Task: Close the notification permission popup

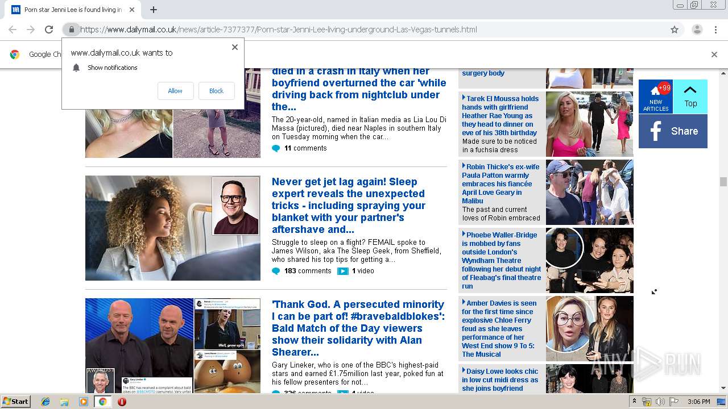Action: (235, 47)
